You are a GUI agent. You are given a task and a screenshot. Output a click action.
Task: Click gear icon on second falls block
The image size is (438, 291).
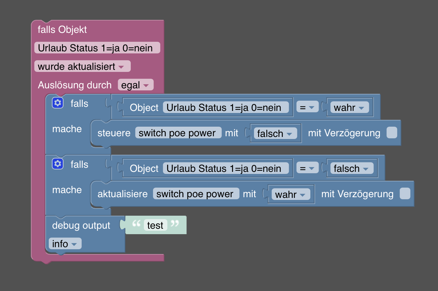[x=57, y=164]
